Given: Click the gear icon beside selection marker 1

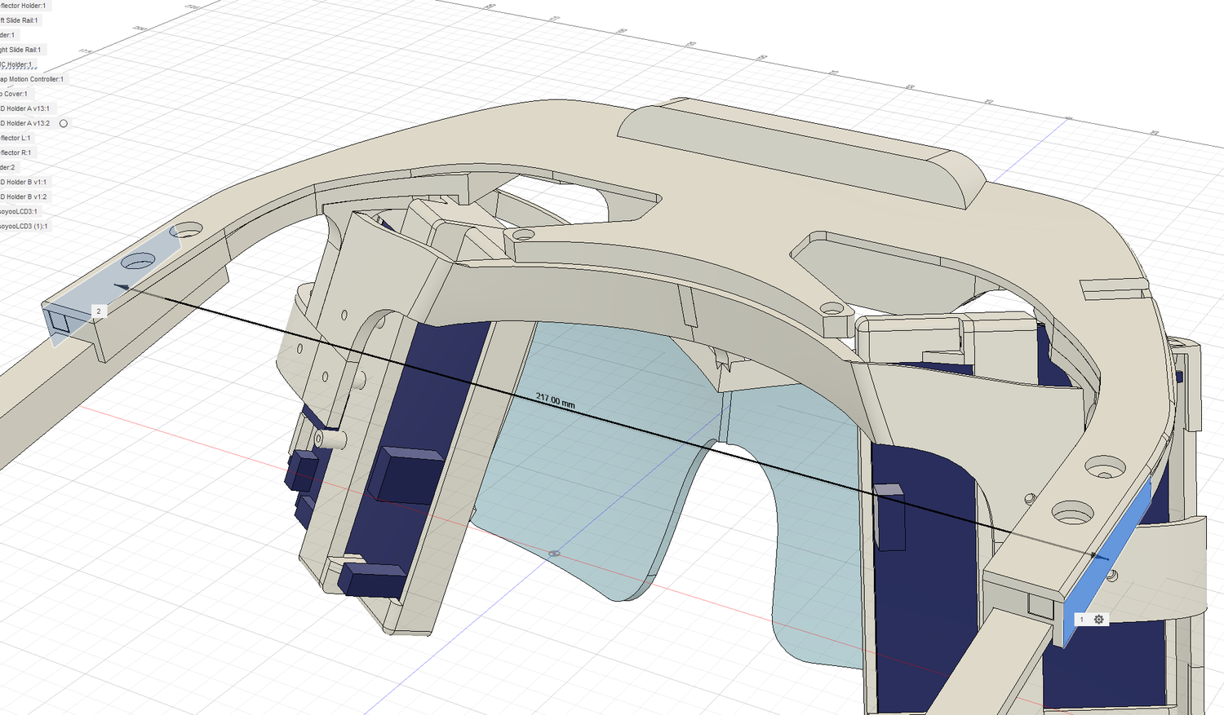Looking at the screenshot, I should [x=1098, y=620].
